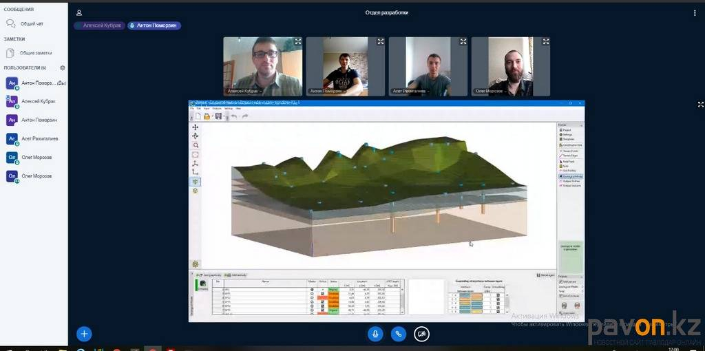The height and width of the screenshot is (351, 705).
Task: Open the options three-dot menu
Action: 694,13
